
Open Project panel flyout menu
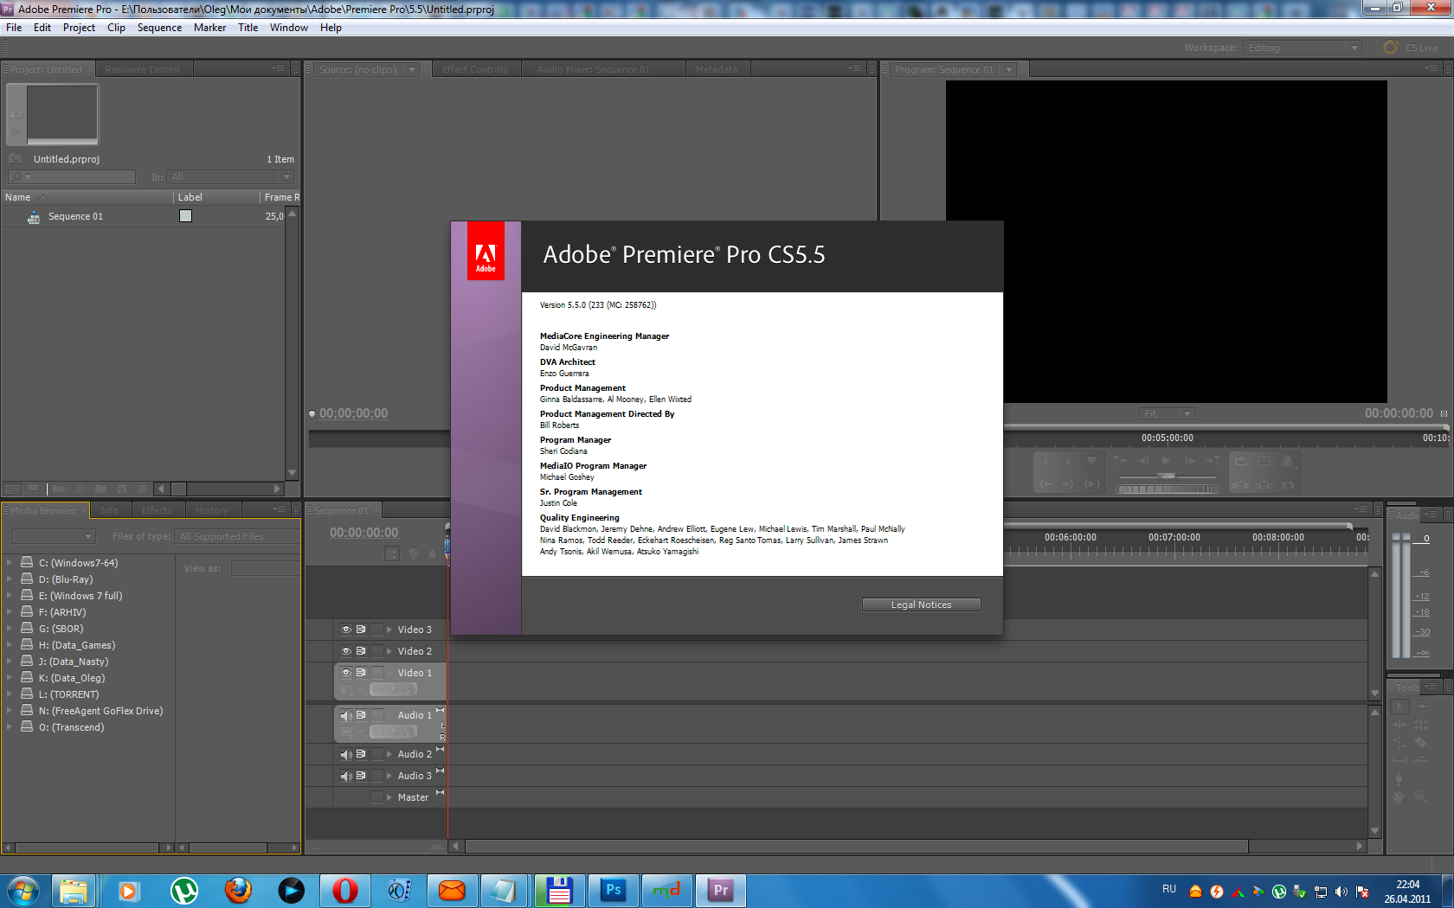pos(278,68)
